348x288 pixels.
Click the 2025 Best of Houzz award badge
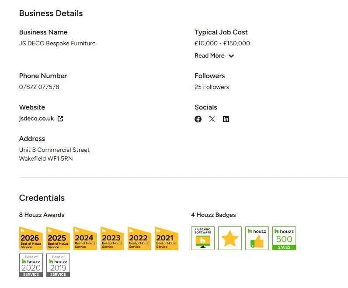(58, 239)
